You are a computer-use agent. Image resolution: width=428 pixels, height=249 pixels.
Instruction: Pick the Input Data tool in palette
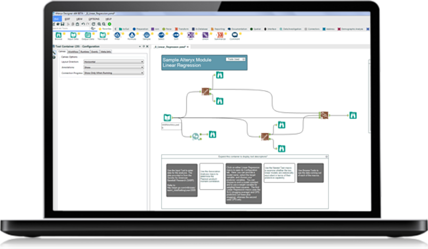pyautogui.click(x=73, y=36)
